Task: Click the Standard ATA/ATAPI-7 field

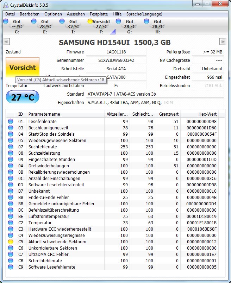Action: 155,94
